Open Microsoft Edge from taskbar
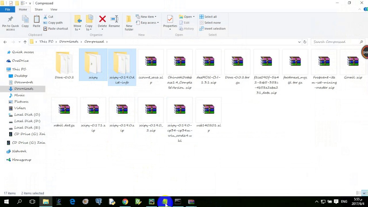Screen dimensions: 368x207 72,202
